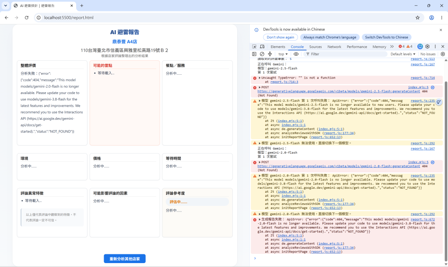Toggle the live expression eye icon
Screen dimensions: 448x267
click(296, 54)
